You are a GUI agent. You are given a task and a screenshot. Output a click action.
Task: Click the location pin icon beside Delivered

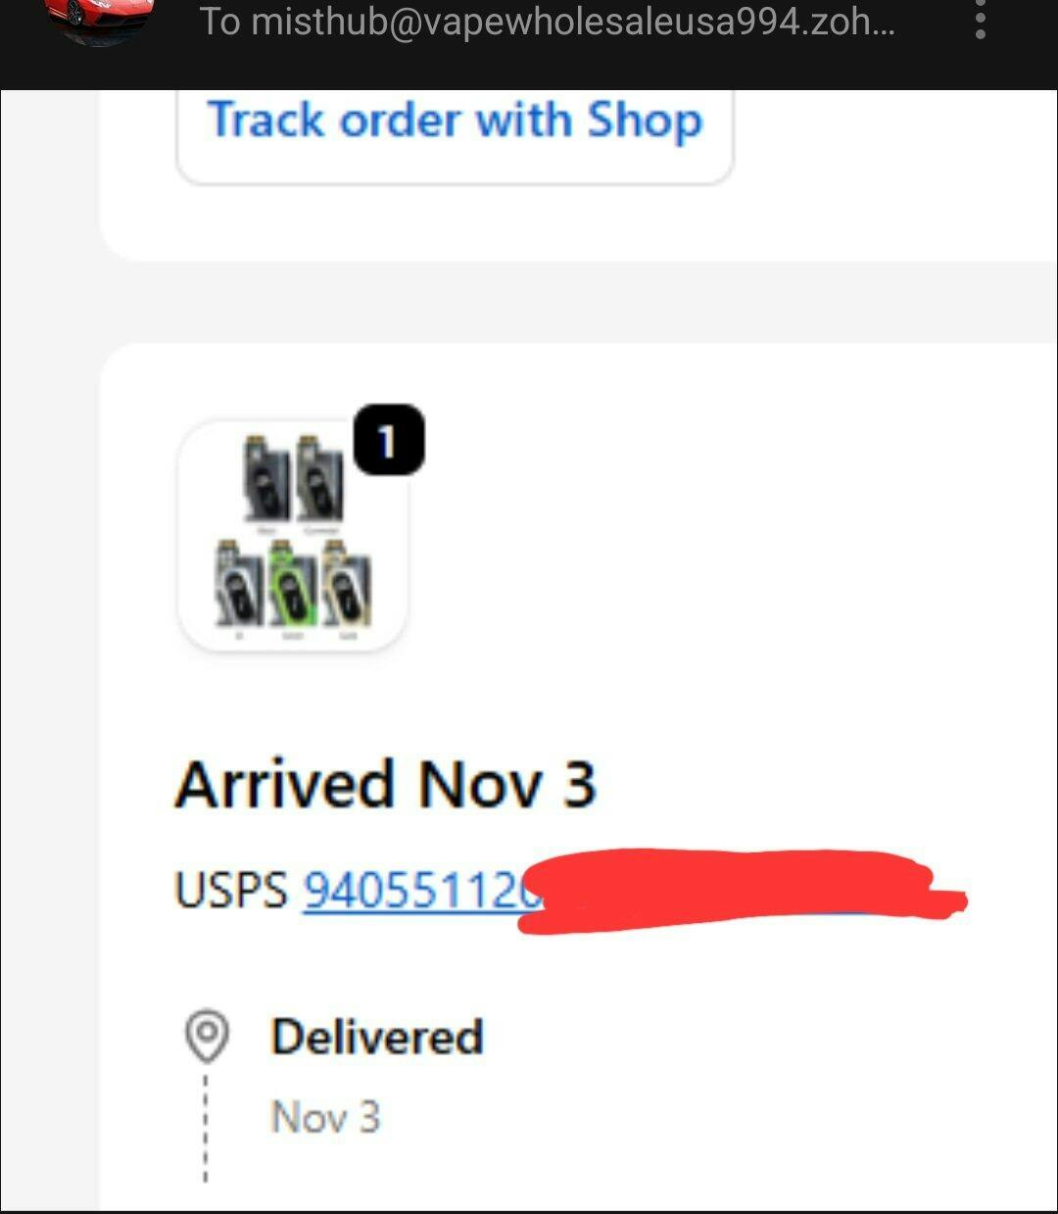coord(207,1037)
